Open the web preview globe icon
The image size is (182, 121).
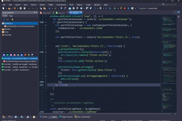click(81, 8)
